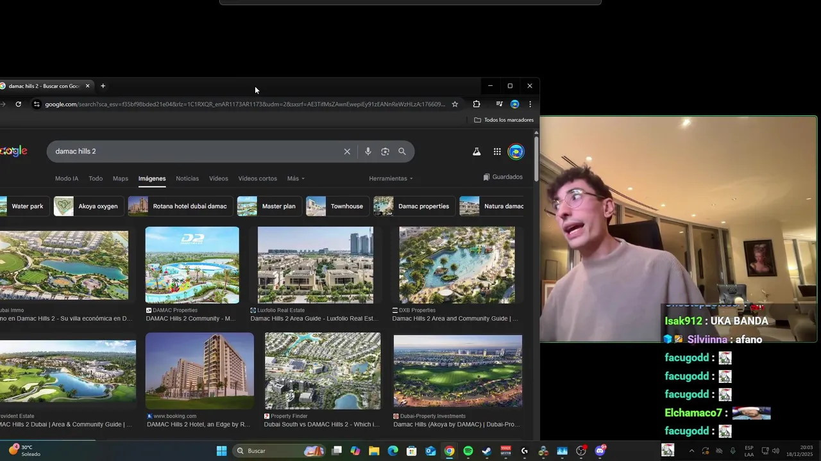Open Dubai South vs DAMAC Hills 2 link
The width and height of the screenshot is (821, 461).
[x=322, y=425]
